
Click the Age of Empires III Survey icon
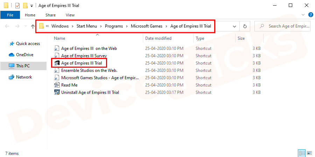tap(57, 56)
